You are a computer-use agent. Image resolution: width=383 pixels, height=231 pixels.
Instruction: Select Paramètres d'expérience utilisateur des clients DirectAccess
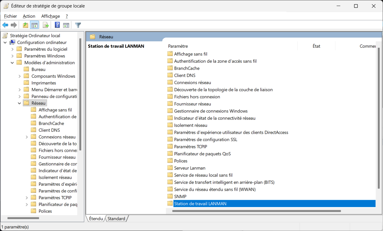click(x=231, y=132)
